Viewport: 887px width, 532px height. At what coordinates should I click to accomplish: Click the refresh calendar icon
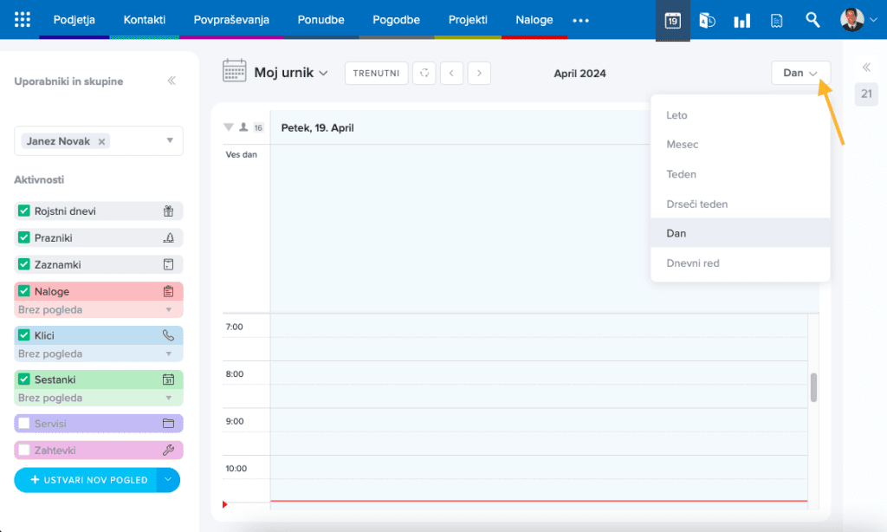pos(424,73)
